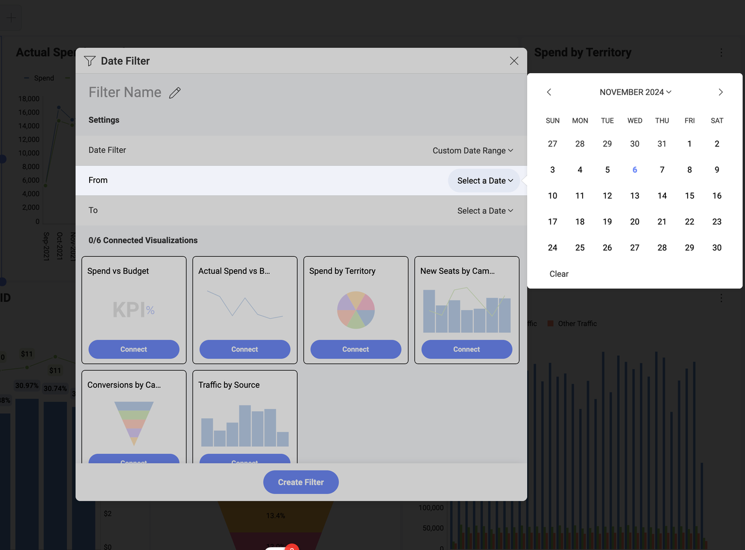Pick October 31 in the calendar
Image resolution: width=745 pixels, height=550 pixels.
point(662,144)
